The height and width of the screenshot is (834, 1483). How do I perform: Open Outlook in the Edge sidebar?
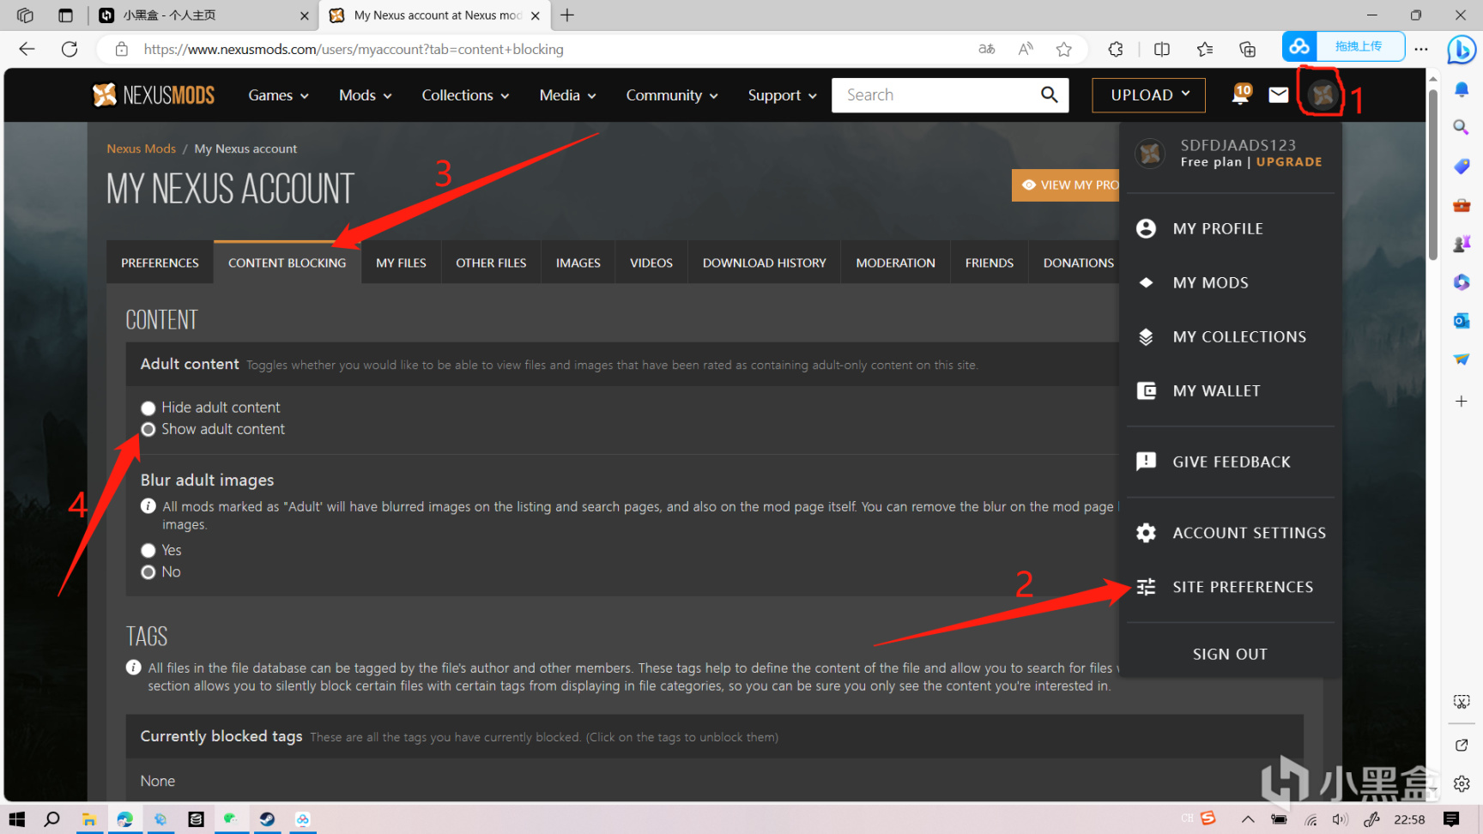pyautogui.click(x=1462, y=321)
